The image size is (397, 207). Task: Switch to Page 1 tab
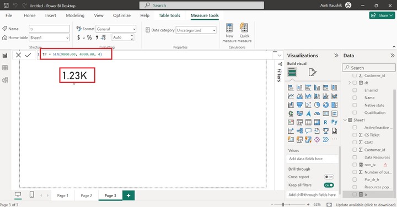[x=62, y=195]
